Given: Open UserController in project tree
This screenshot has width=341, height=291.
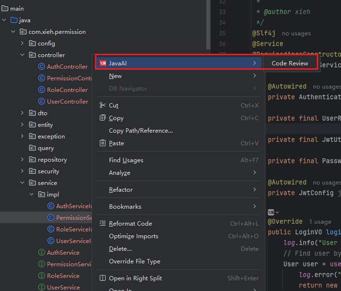Looking at the screenshot, I should pos(67,102).
